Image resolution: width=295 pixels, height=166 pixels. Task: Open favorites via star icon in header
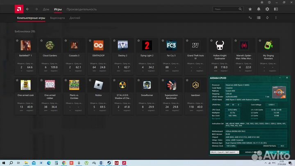coord(250,9)
